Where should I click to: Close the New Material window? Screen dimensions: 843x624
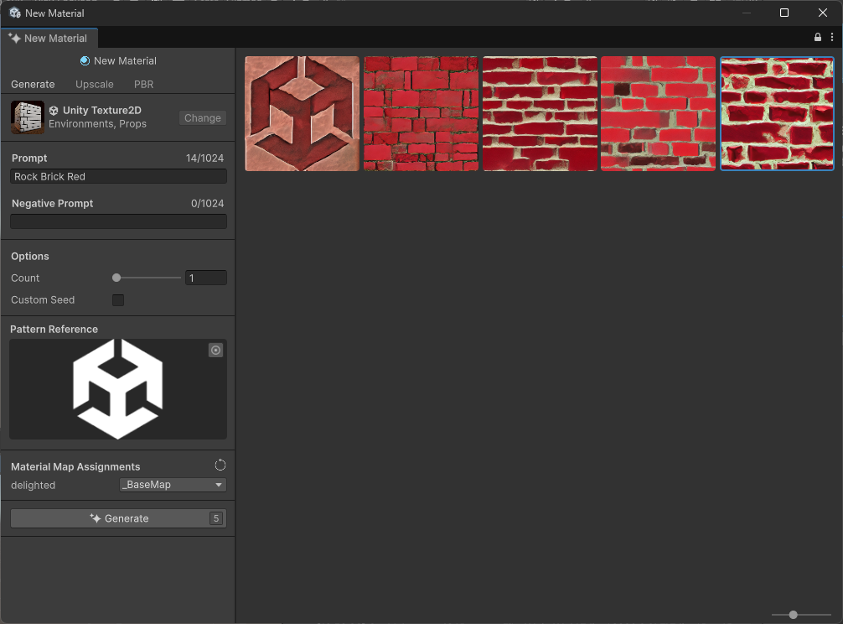tap(823, 13)
